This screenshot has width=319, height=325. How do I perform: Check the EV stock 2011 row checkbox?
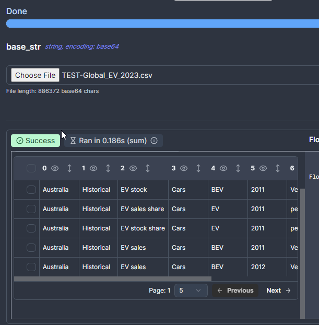click(31, 190)
